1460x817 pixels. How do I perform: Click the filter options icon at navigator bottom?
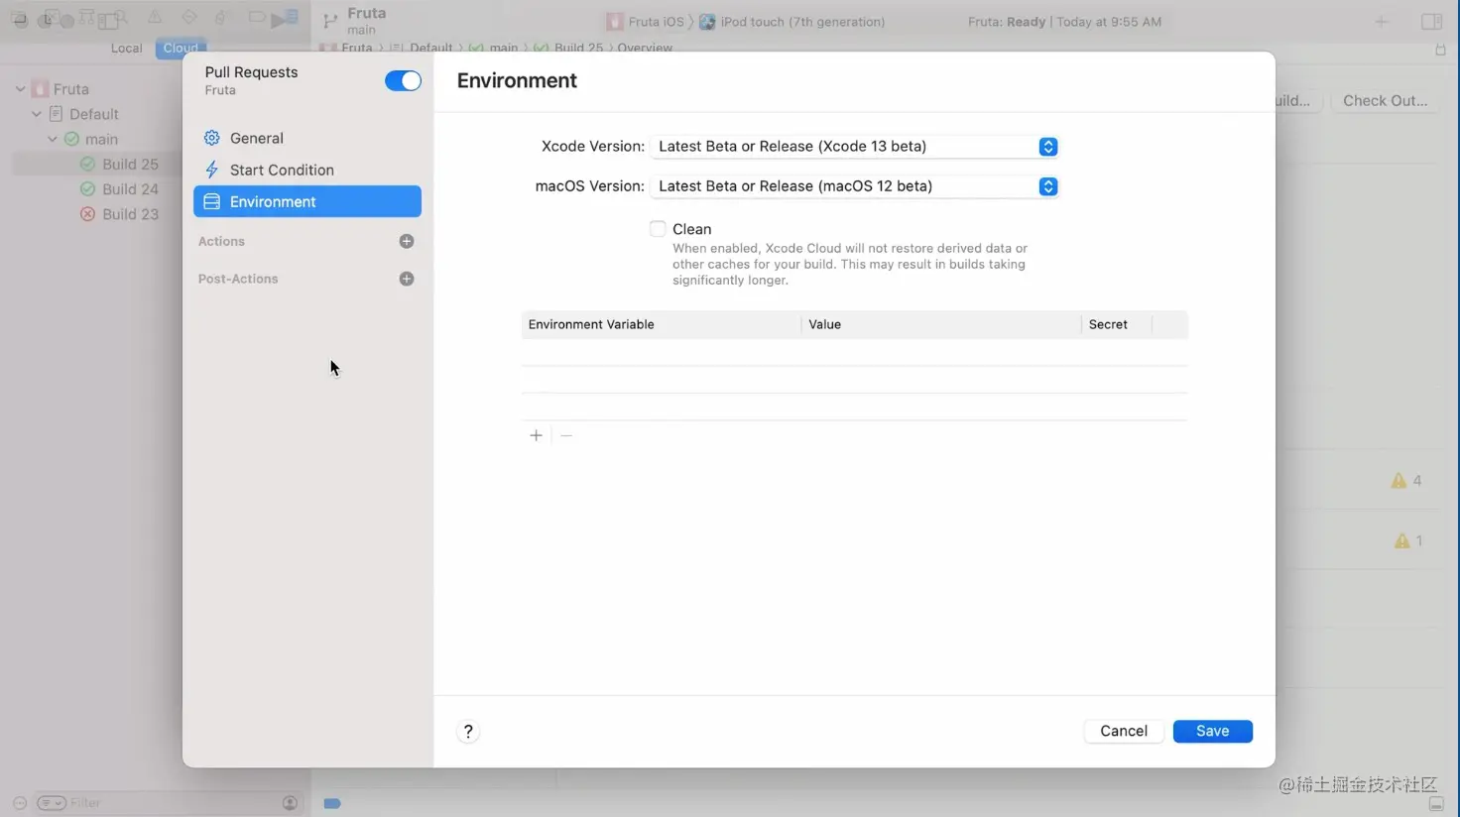click(52, 803)
